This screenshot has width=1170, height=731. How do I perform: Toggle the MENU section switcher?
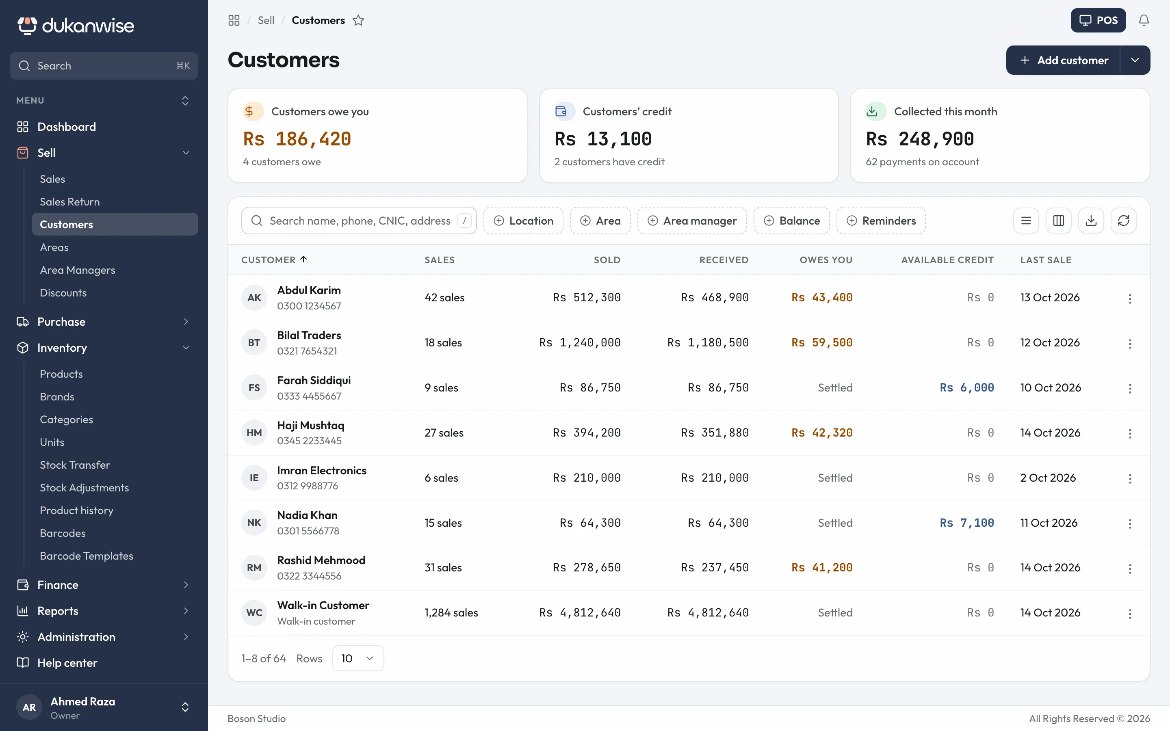(x=185, y=101)
